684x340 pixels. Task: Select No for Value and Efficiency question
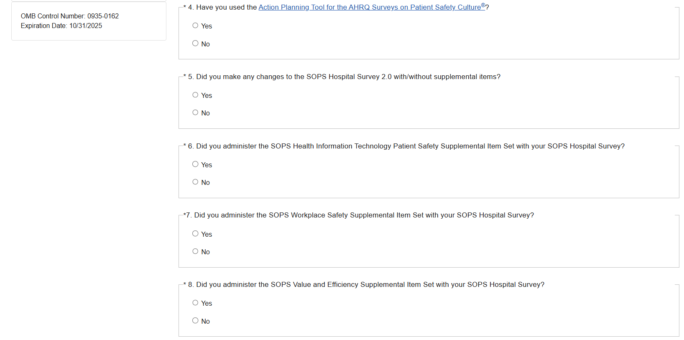click(195, 321)
